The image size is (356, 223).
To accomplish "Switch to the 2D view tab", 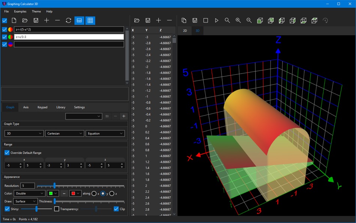I will point(185,31).
